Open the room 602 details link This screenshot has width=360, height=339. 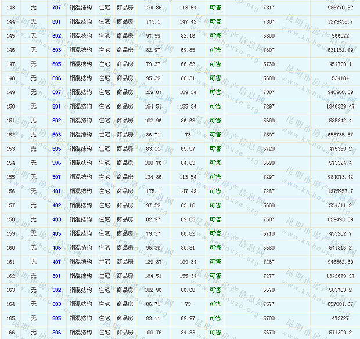(x=56, y=36)
